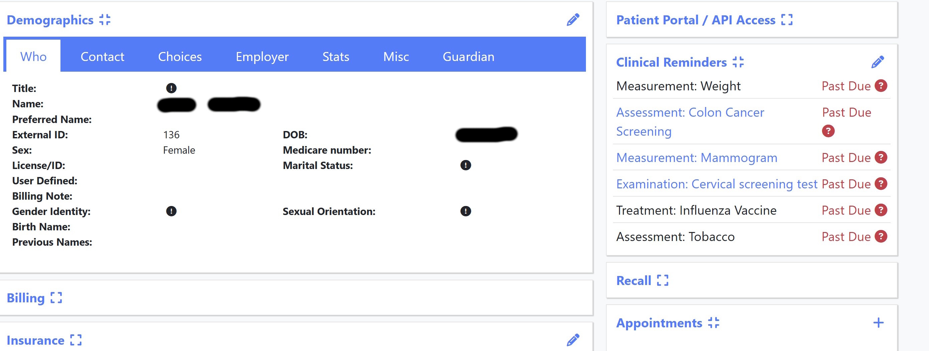Click the External ID value 136
This screenshot has height=351, width=929.
[171, 135]
